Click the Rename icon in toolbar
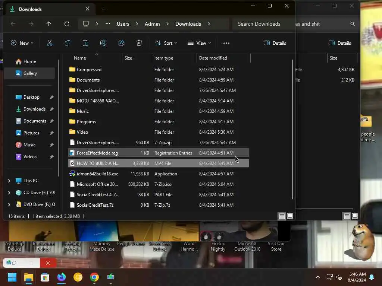The image size is (382, 286). click(x=103, y=43)
